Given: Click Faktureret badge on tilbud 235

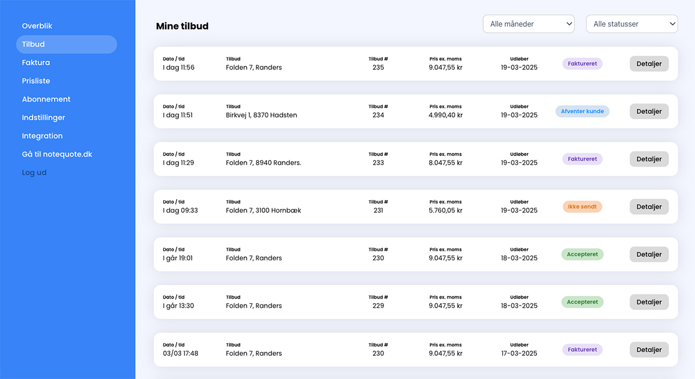Looking at the screenshot, I should [x=582, y=64].
